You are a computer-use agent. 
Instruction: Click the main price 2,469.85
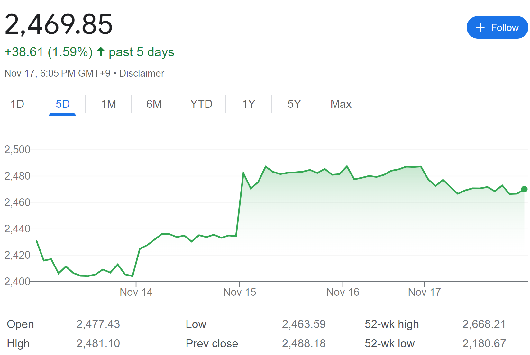[x=59, y=24]
